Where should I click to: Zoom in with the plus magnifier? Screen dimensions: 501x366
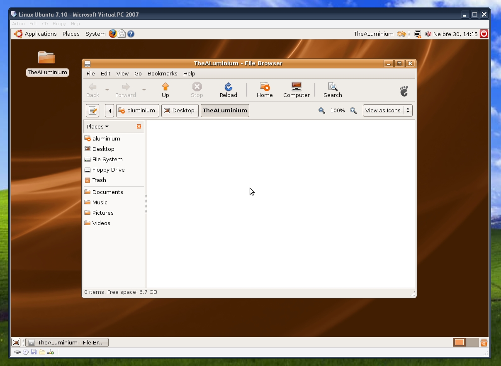point(353,111)
